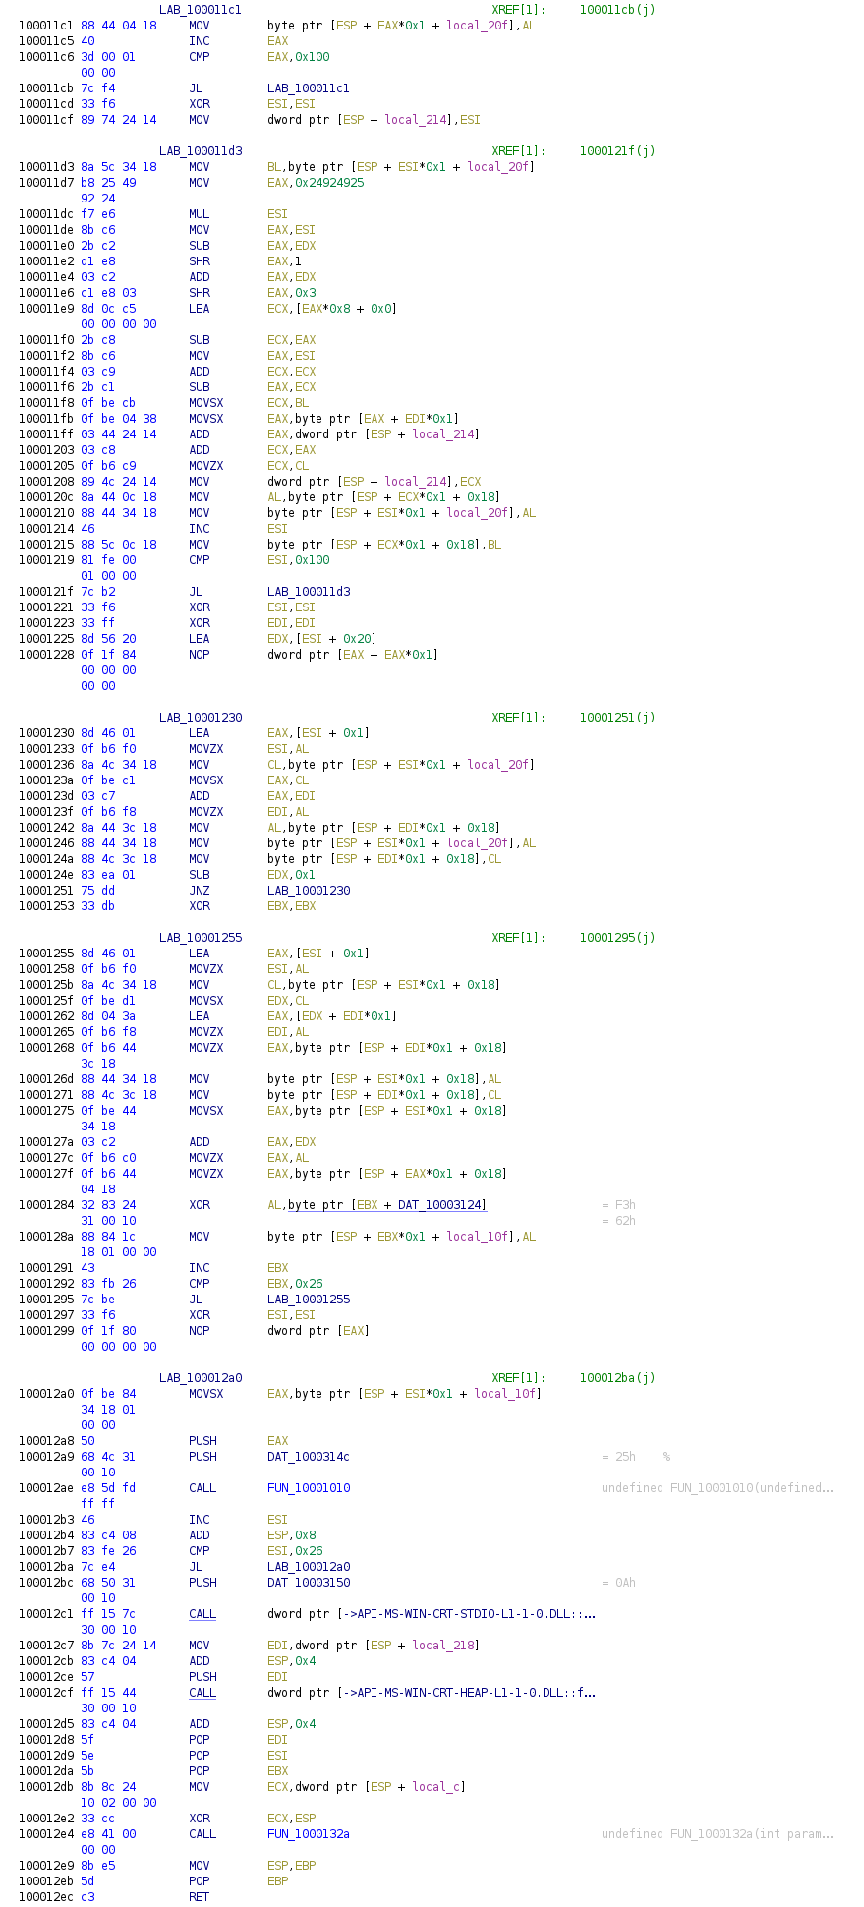
Task: Follow the XREF 1000121f(j) link
Action: 617,151
